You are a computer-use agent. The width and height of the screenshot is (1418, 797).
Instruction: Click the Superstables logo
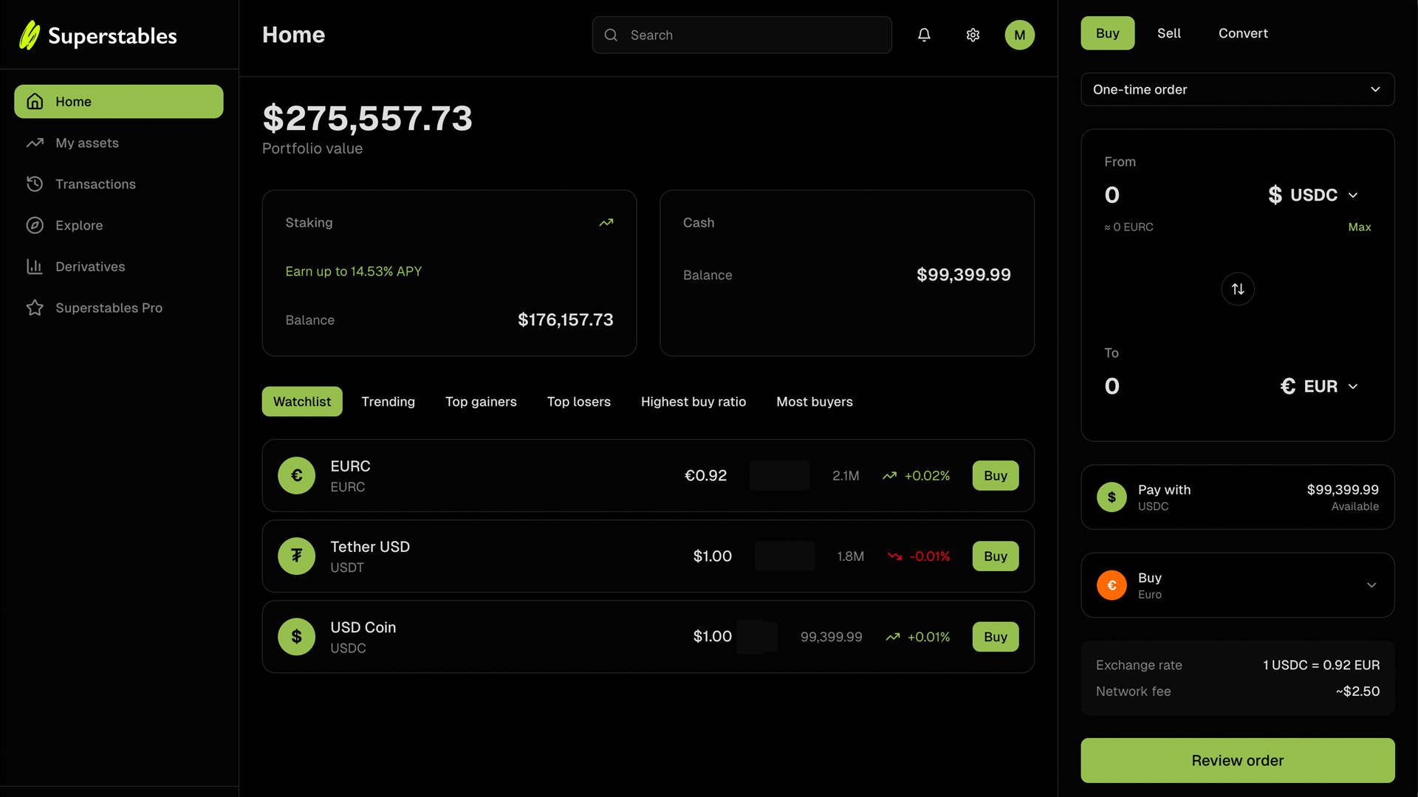click(x=97, y=35)
